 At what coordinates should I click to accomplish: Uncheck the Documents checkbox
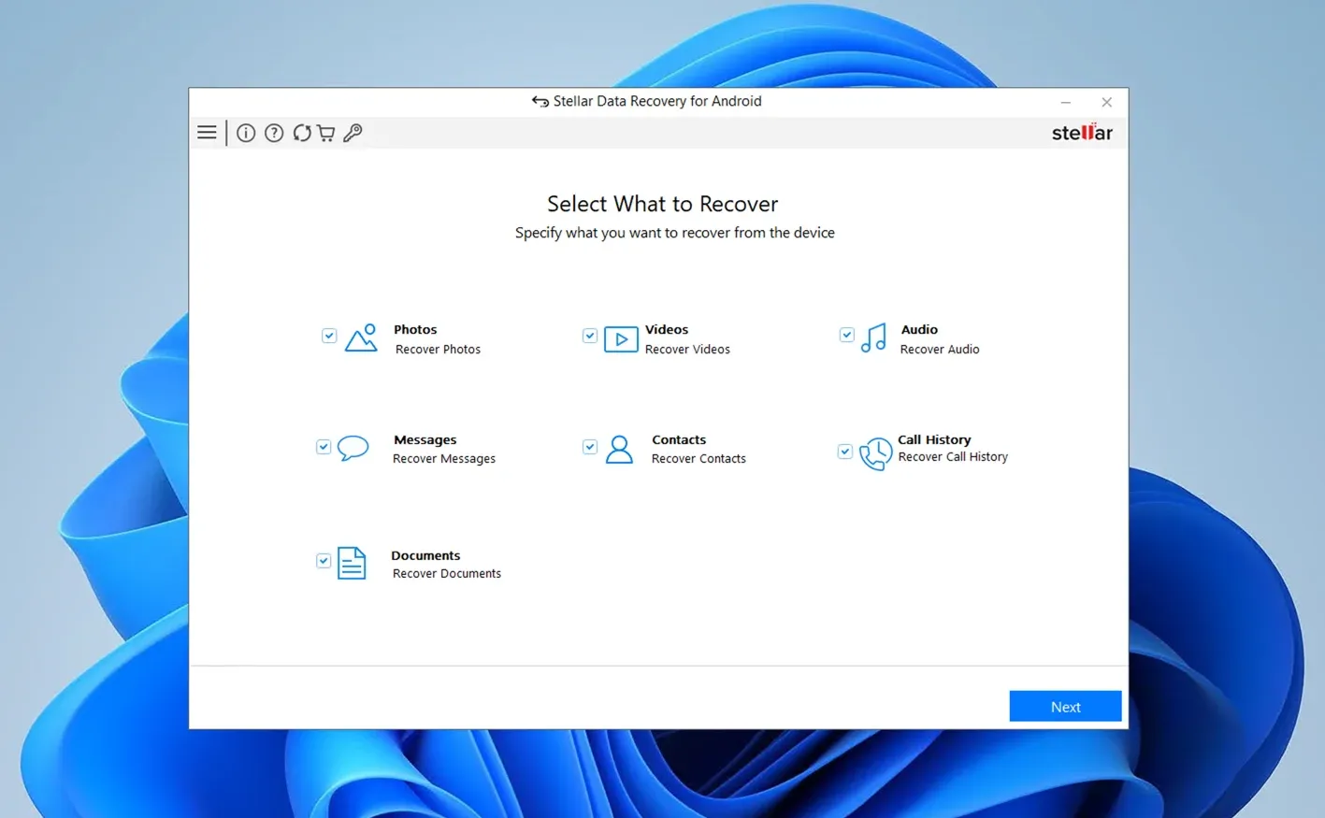[324, 561]
